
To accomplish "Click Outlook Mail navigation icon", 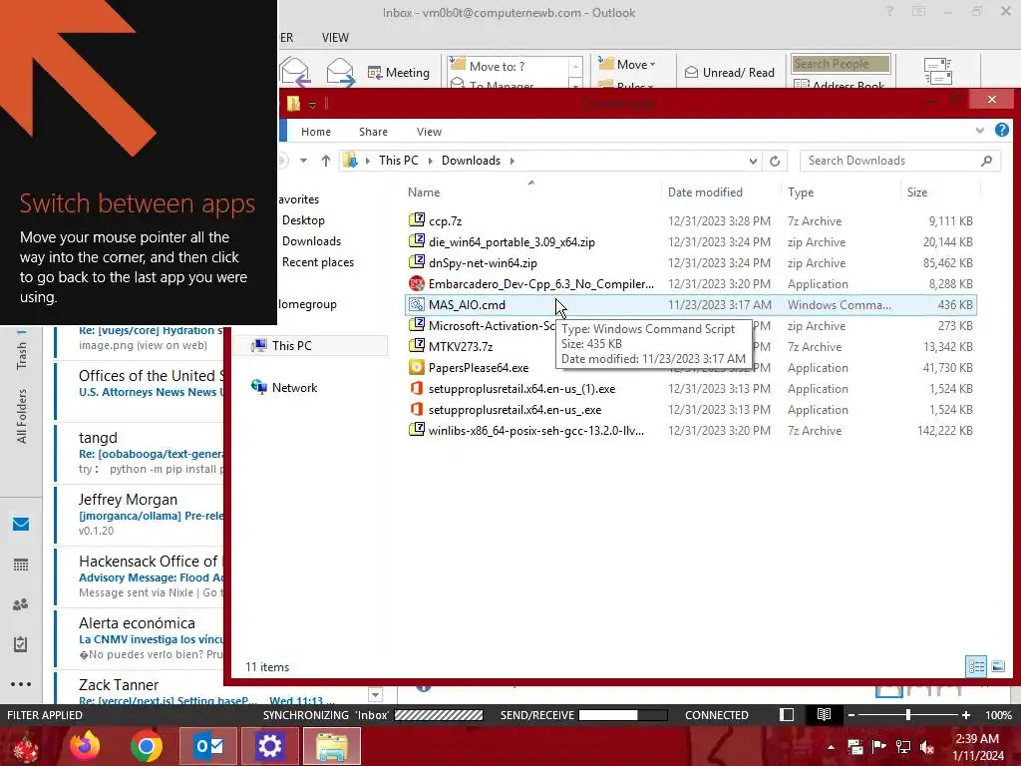I will 21,524.
